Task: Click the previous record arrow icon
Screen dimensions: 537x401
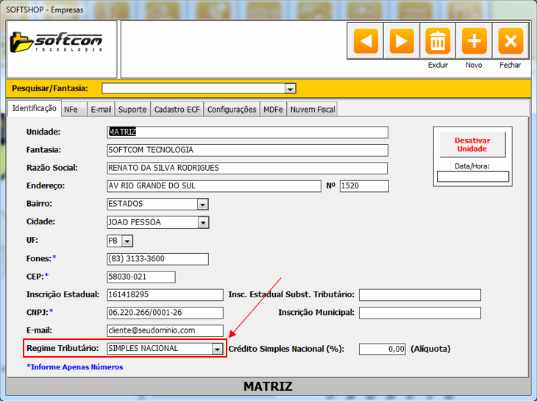Action: click(x=366, y=41)
